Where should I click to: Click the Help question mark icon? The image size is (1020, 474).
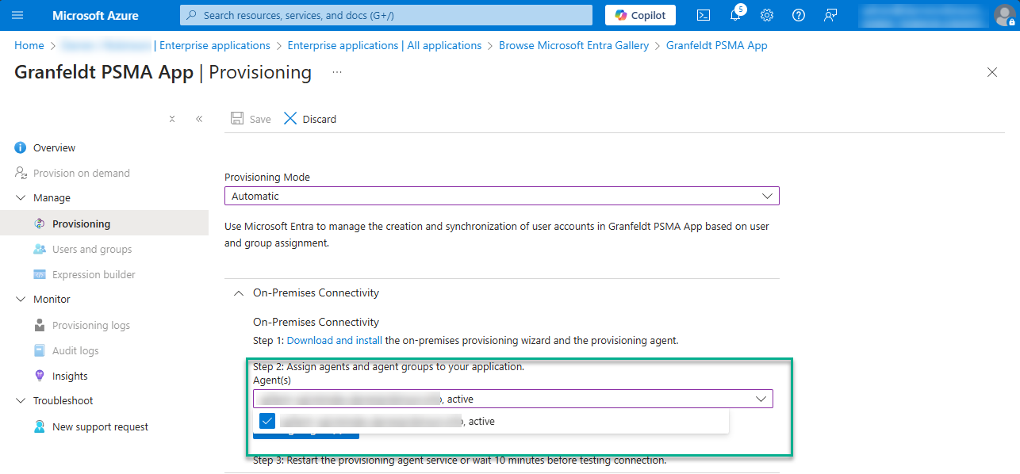799,15
